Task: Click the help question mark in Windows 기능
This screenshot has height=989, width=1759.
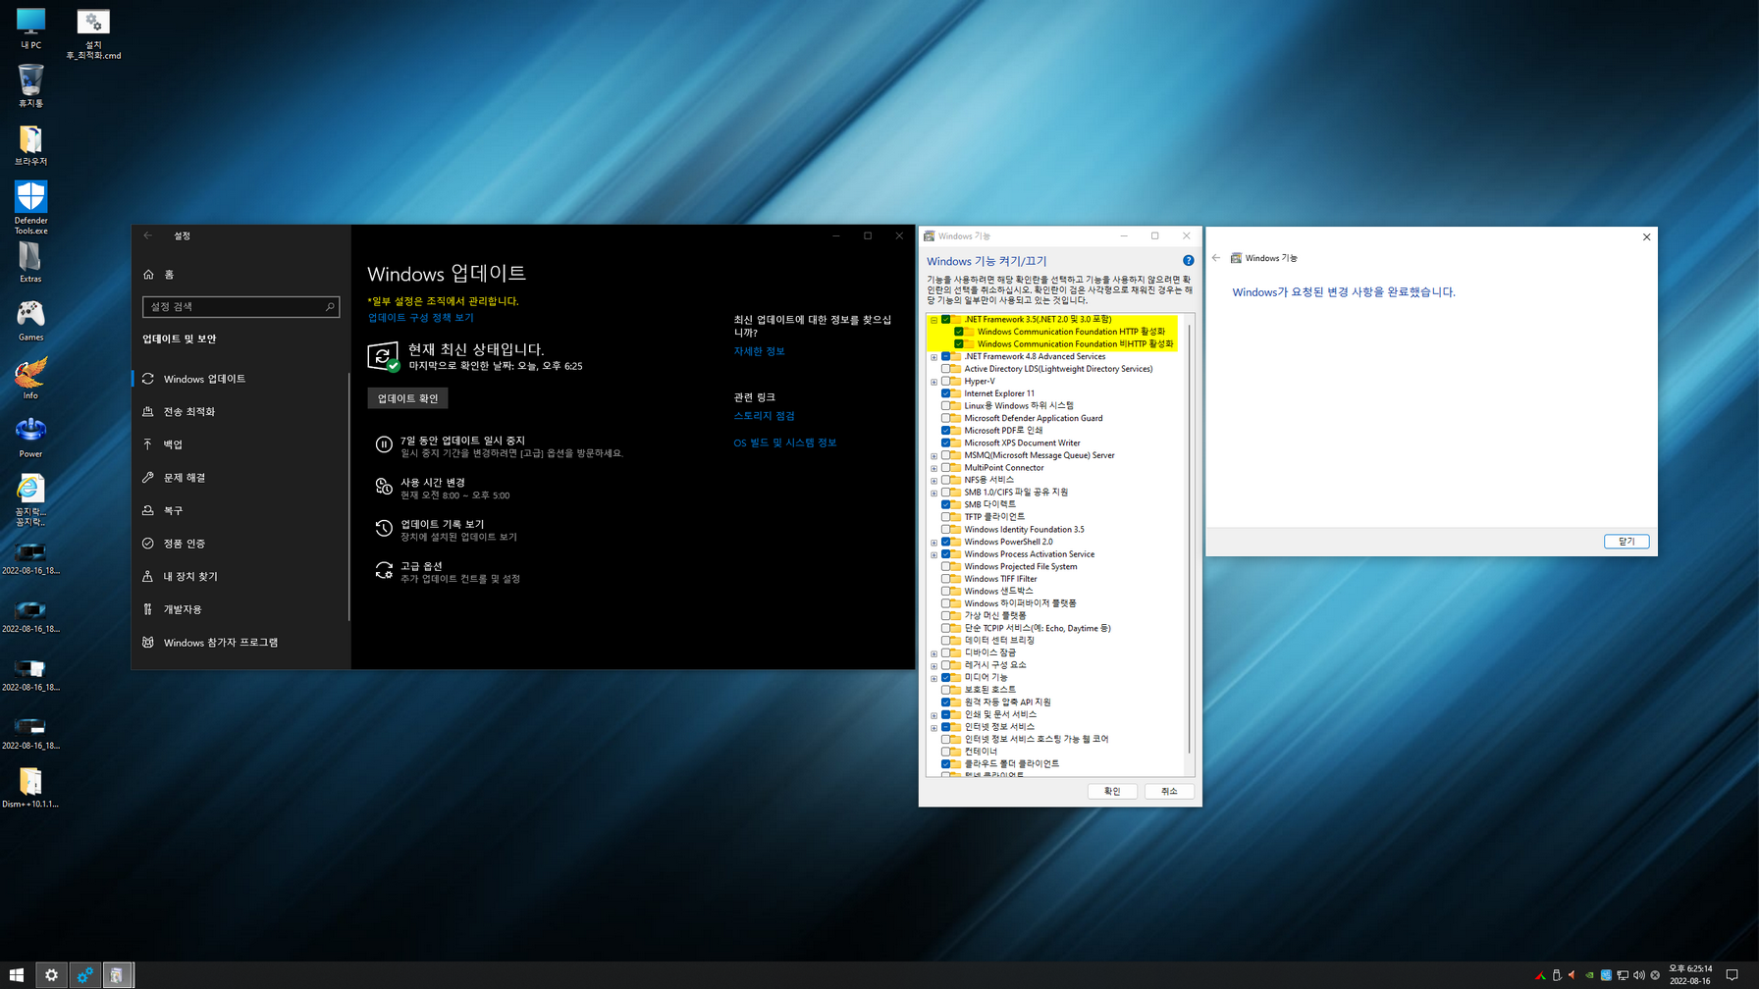Action: (1189, 261)
